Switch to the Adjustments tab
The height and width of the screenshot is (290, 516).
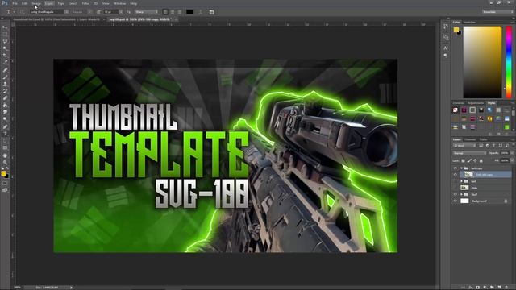(x=476, y=103)
